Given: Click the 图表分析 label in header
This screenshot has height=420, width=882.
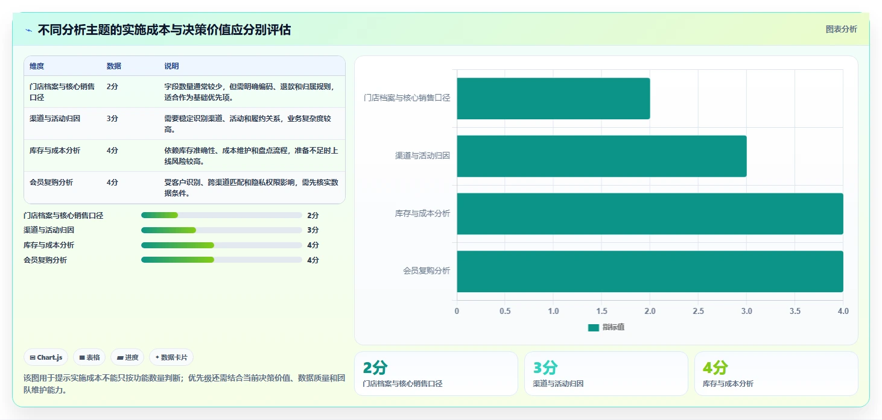Looking at the screenshot, I should pos(841,30).
